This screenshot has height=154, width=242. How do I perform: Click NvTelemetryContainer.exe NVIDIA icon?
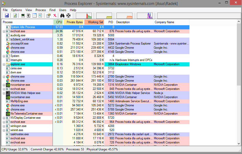[8, 114]
